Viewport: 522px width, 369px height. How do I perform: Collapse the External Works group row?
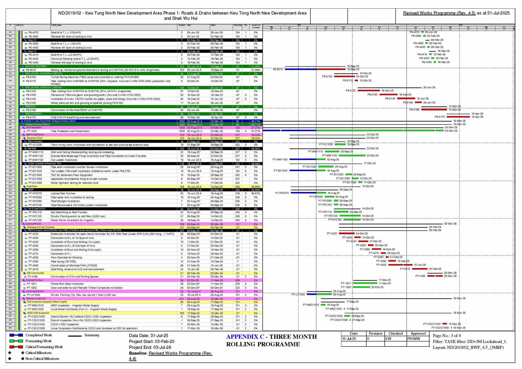[24, 224]
